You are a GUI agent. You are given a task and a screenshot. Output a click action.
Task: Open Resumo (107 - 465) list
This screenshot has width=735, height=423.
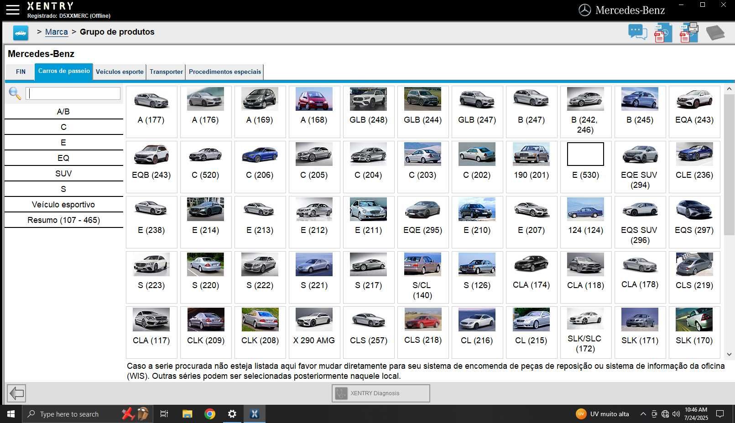tap(63, 220)
